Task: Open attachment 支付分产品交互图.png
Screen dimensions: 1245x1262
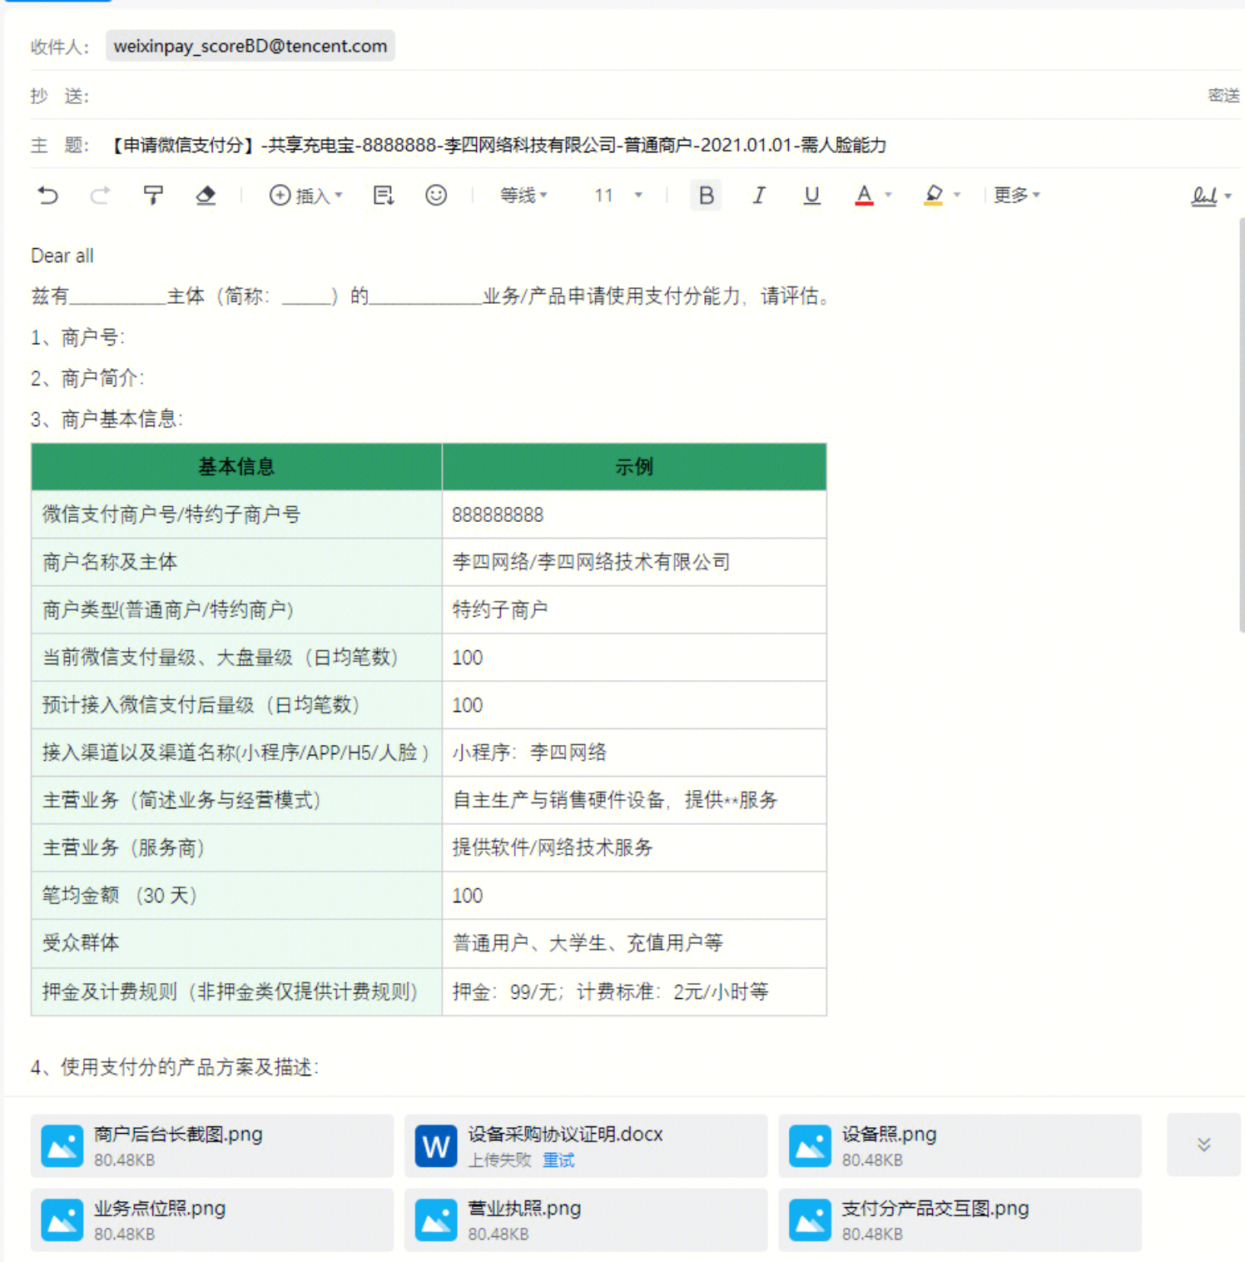Action: (x=960, y=1220)
